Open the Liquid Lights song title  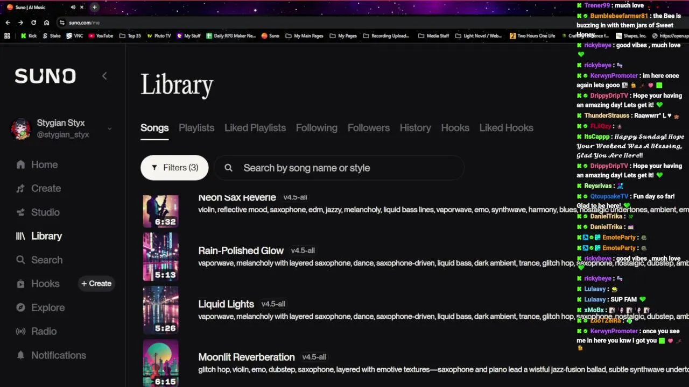point(226,304)
